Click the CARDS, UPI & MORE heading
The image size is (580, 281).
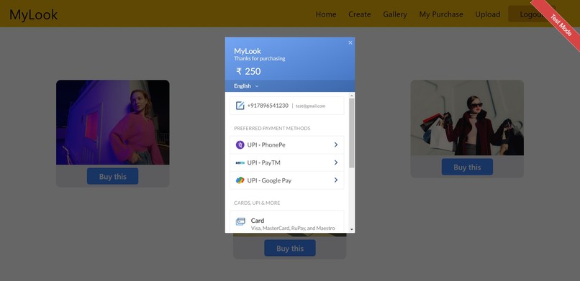click(x=257, y=203)
